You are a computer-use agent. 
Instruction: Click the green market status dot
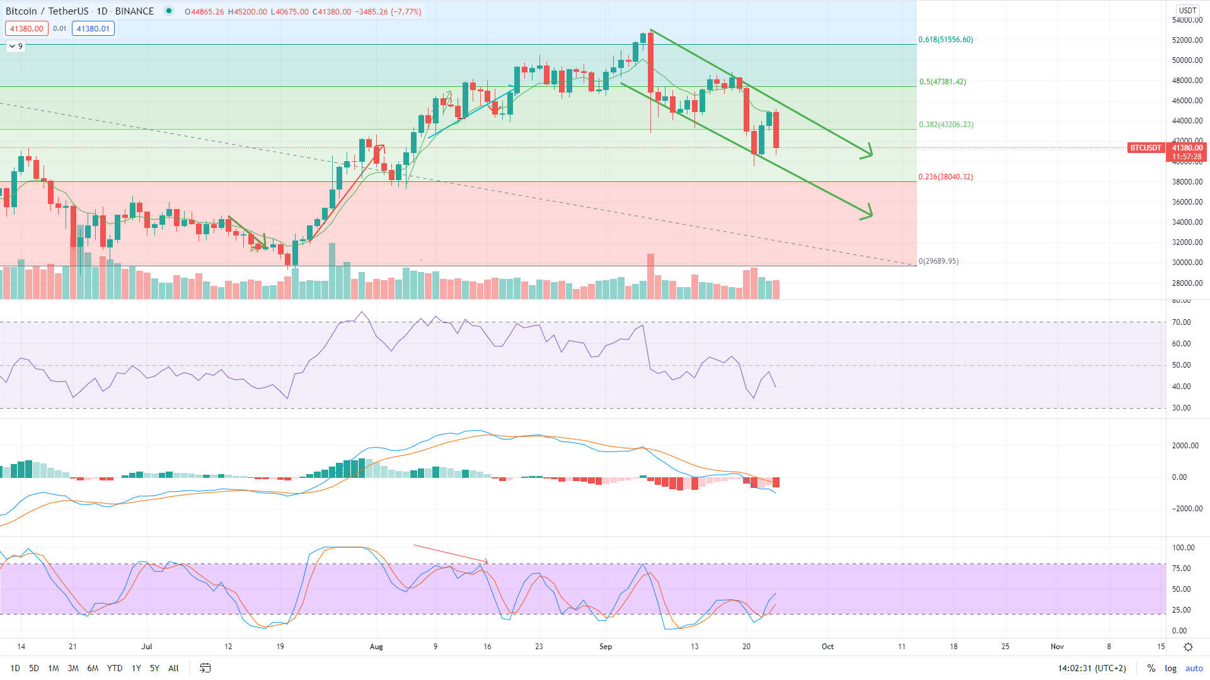(x=168, y=11)
